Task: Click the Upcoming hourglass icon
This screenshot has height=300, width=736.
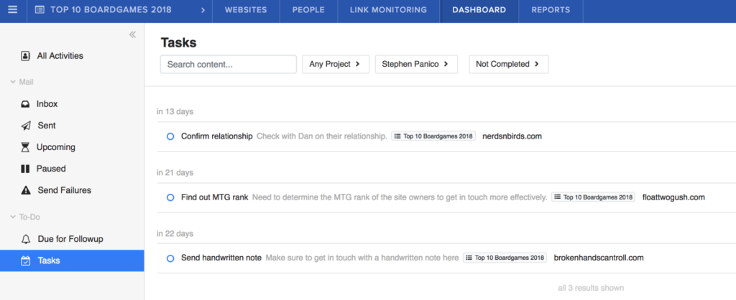Action: [x=26, y=147]
